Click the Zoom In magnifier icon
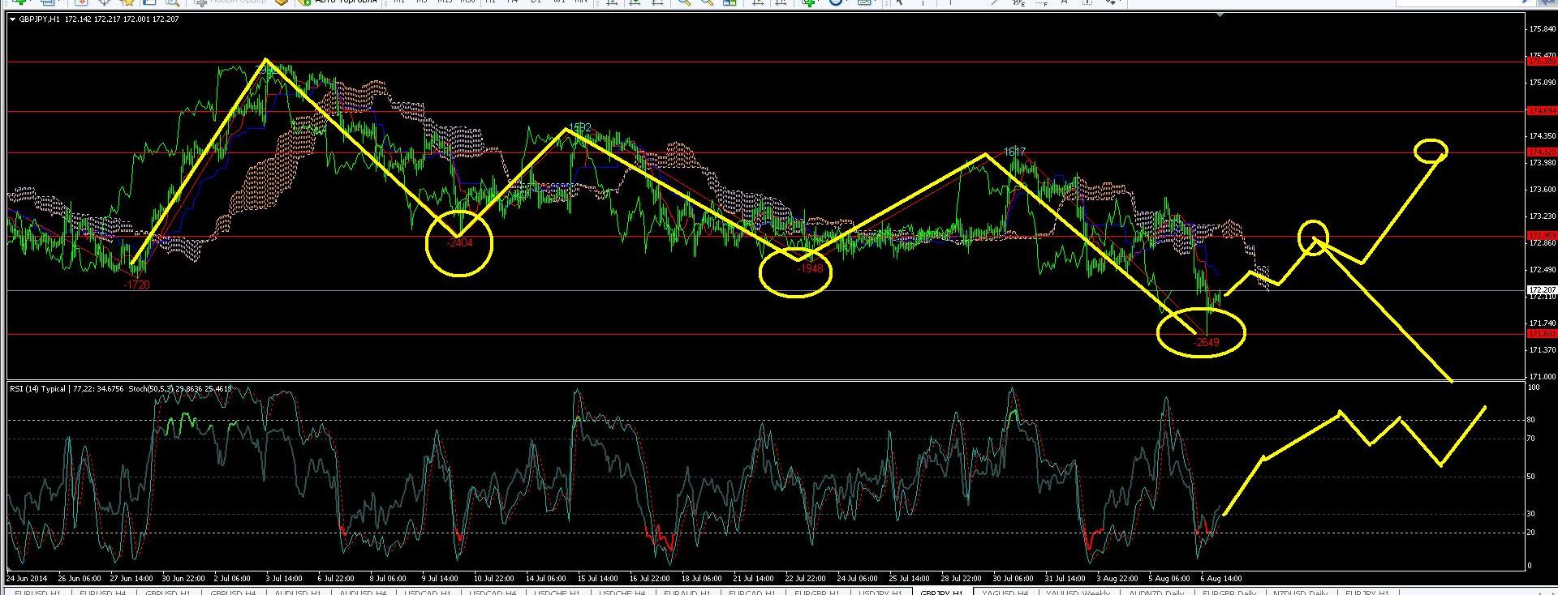1558x595 pixels. (684, 2)
